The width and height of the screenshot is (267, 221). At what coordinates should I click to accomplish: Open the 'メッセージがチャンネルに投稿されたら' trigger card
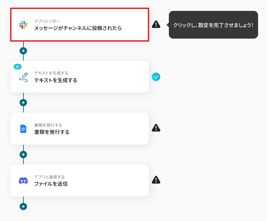(80, 25)
